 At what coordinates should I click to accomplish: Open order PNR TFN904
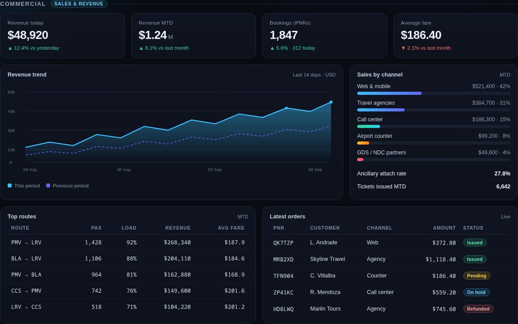click(283, 276)
